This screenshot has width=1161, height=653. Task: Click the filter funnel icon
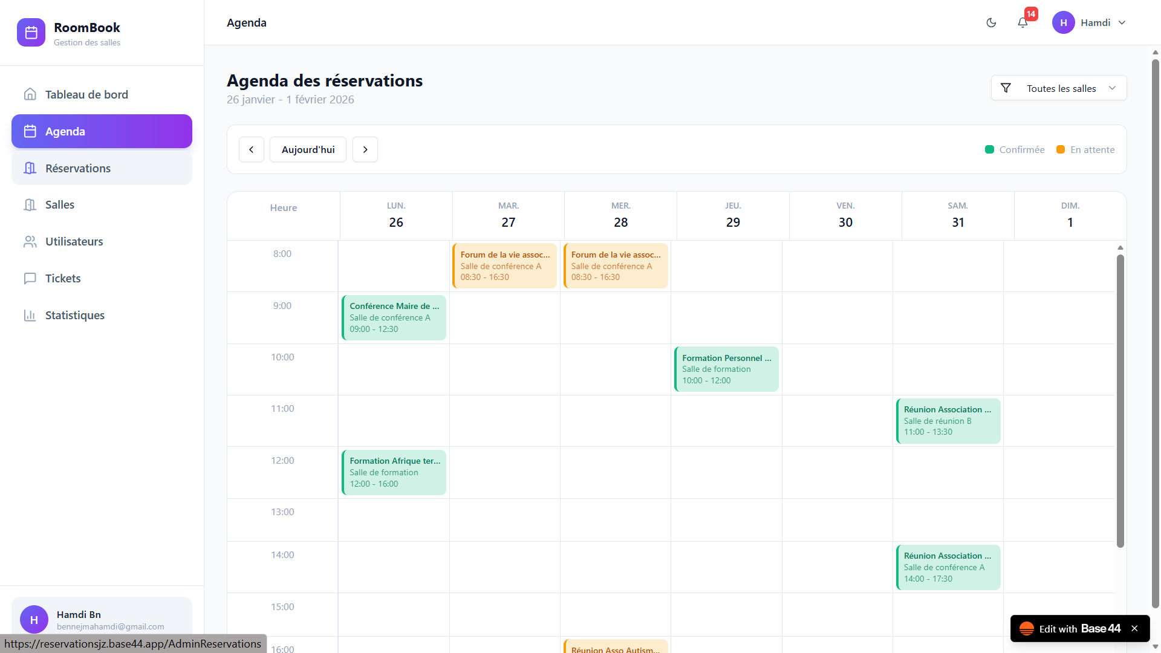coord(1006,88)
